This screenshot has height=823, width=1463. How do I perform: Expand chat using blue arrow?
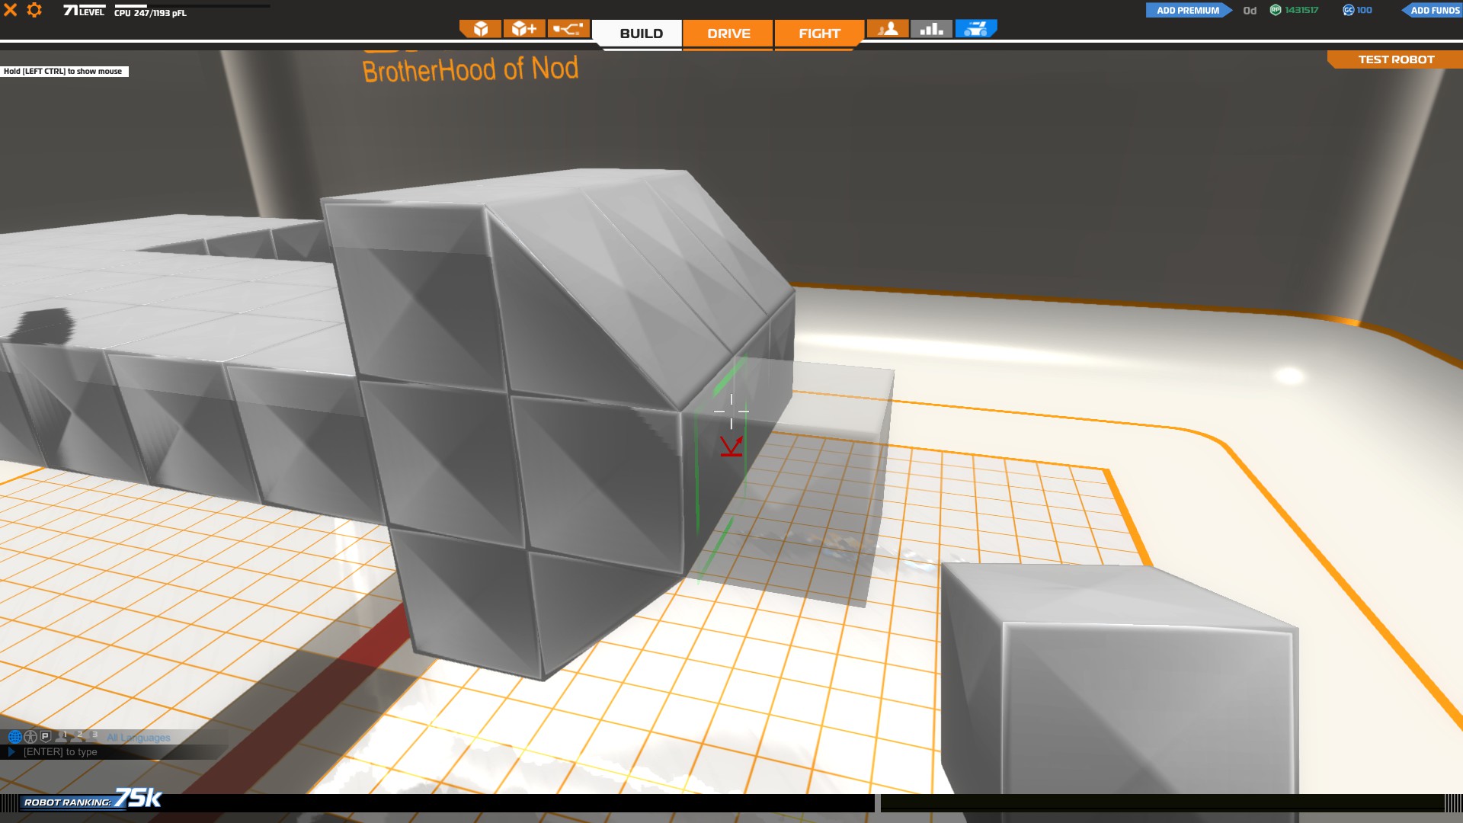click(x=11, y=752)
